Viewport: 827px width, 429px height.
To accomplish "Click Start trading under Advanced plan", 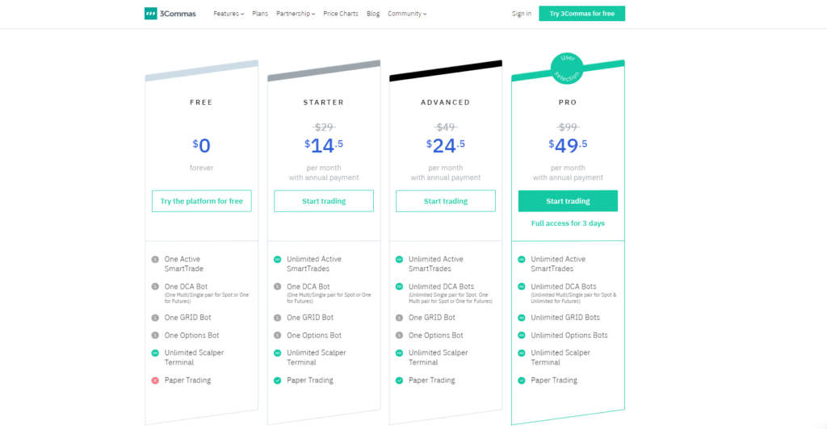I will click(x=446, y=201).
